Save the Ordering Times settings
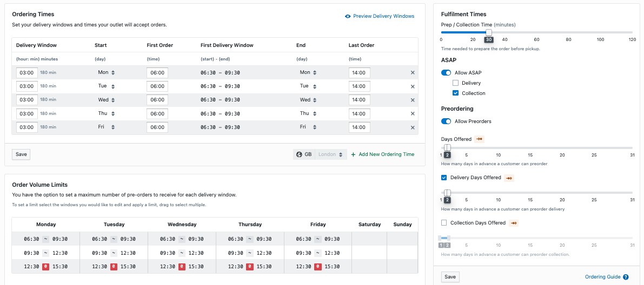The image size is (644, 285). coord(21,154)
